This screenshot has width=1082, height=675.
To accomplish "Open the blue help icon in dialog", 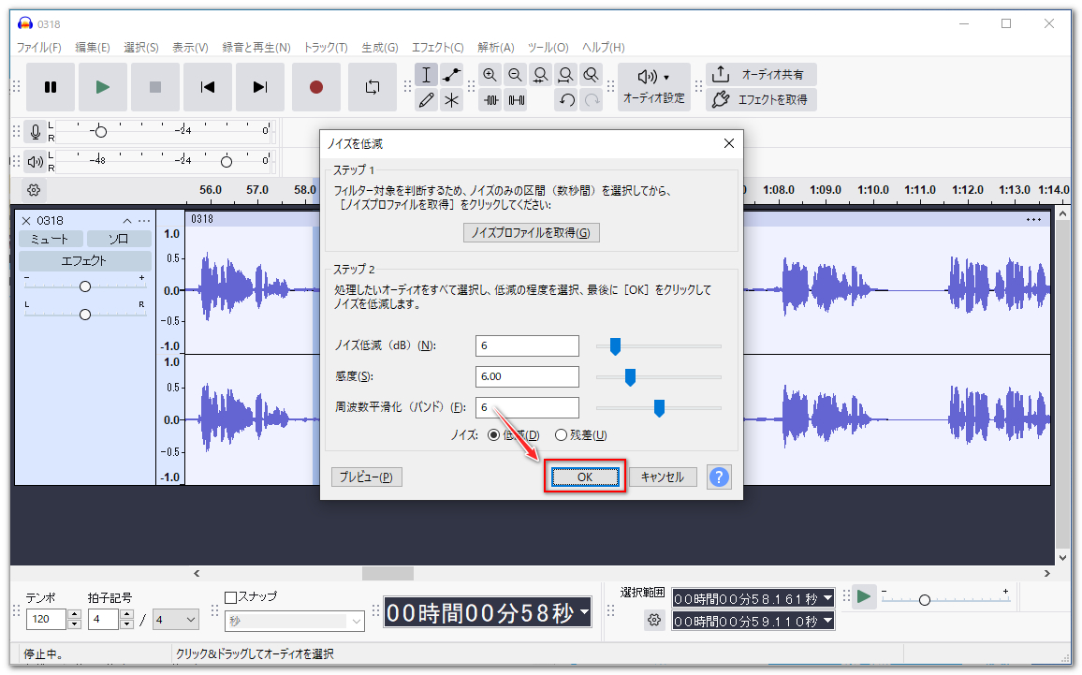I will (x=719, y=477).
